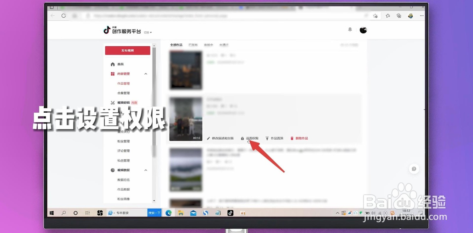Open the user avatar menu
Screen dimensions: 473x233
tap(363, 30)
